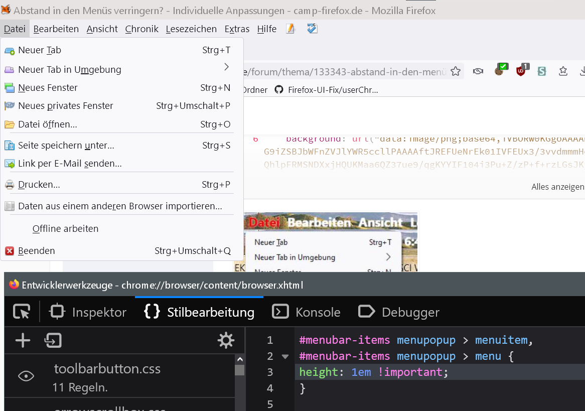Switch to the Konsole tab
Screen dimensions: 585x411
pos(307,312)
